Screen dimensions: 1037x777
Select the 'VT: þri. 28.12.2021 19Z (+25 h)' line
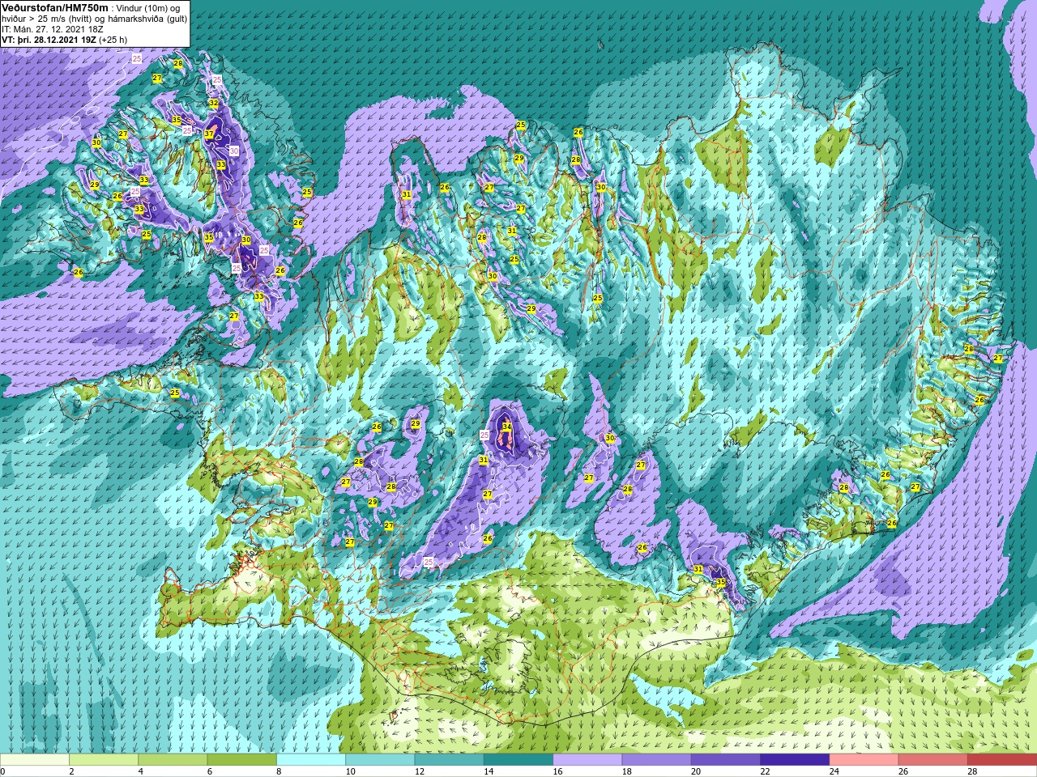tap(64, 40)
